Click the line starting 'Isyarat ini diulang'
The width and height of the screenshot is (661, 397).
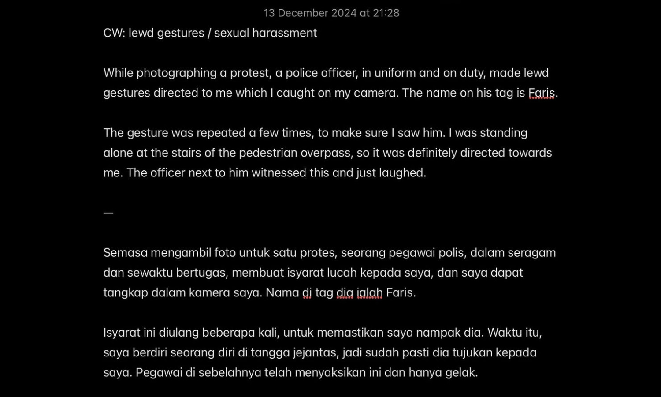click(x=323, y=333)
